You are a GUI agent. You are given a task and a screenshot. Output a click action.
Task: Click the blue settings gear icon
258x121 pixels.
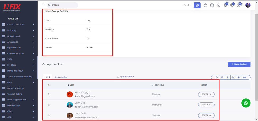197,5
